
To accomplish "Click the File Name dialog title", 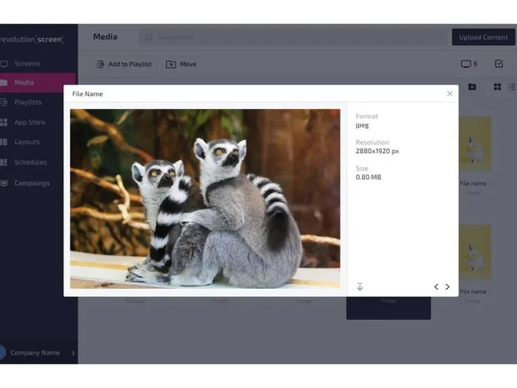I will (x=87, y=94).
